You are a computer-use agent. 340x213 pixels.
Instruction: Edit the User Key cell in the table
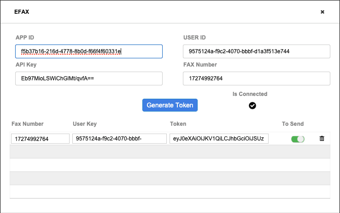point(119,139)
